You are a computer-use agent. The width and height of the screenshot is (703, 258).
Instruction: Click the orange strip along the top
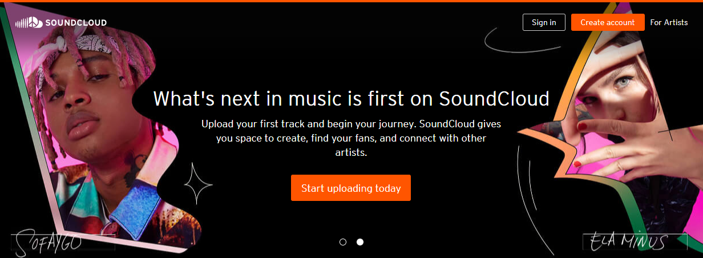[x=351, y=1]
